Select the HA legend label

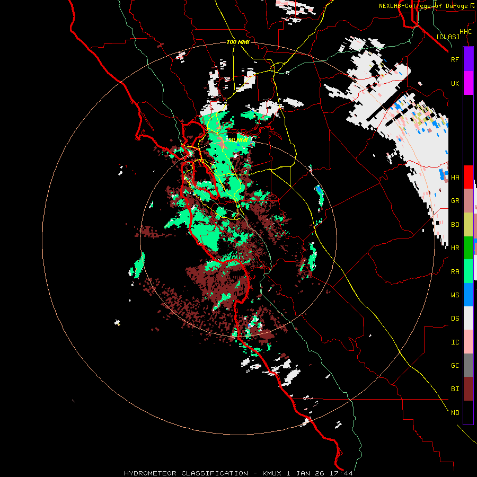[455, 177]
